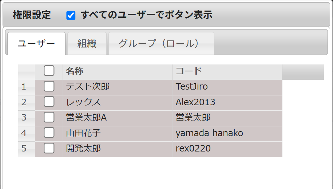Toggle the select-all checkbox in table header
The width and height of the screenshot is (333, 189).
point(49,71)
